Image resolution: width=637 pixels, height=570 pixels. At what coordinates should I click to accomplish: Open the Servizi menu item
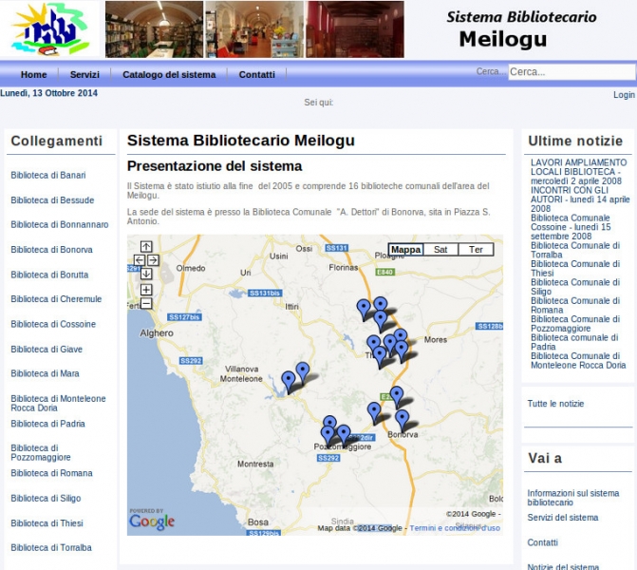tap(84, 74)
